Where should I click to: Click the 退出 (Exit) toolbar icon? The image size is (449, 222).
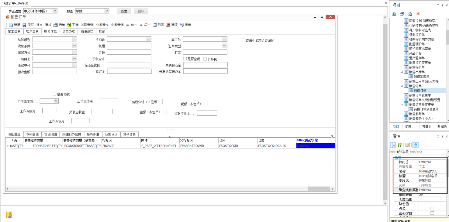coord(182,25)
